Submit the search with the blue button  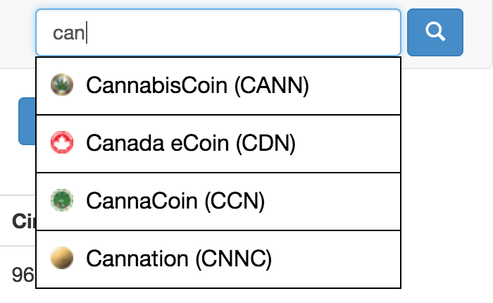coord(435,32)
